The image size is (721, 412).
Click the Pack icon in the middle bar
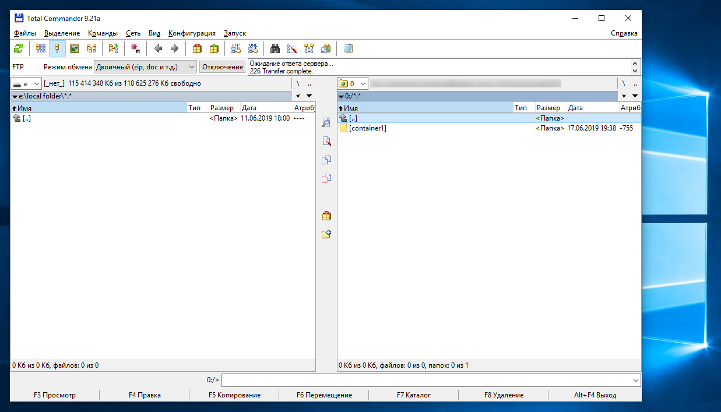[326, 216]
